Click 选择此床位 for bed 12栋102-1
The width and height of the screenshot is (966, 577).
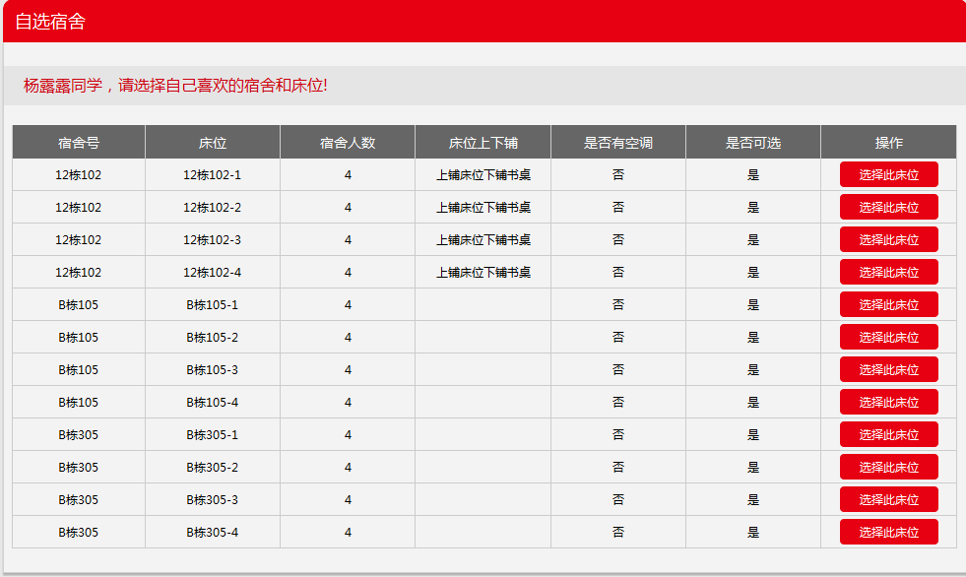point(888,175)
